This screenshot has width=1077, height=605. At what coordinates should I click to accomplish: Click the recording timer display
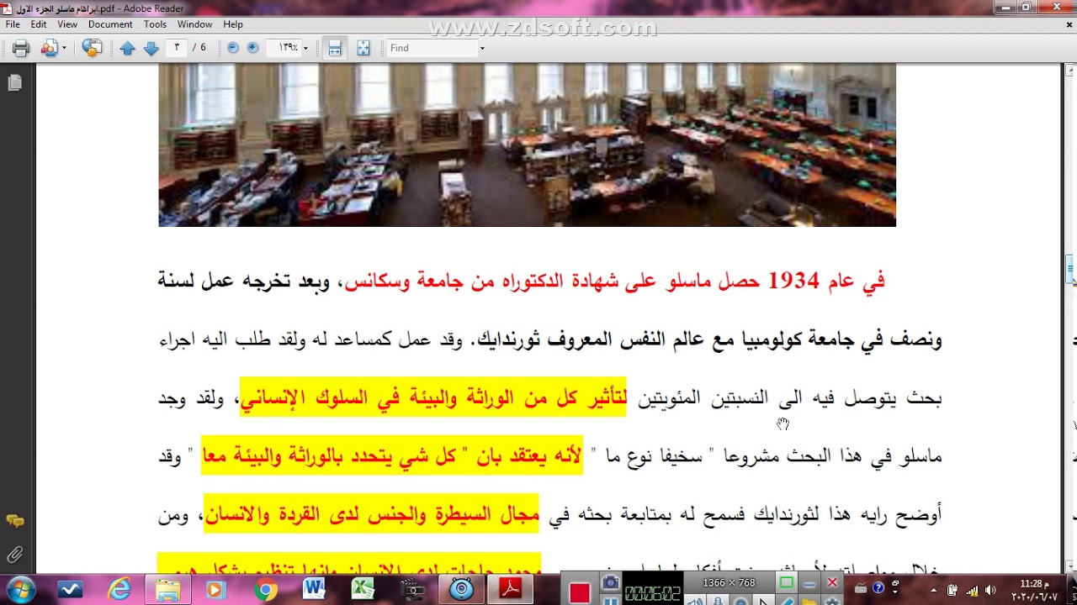[652, 594]
